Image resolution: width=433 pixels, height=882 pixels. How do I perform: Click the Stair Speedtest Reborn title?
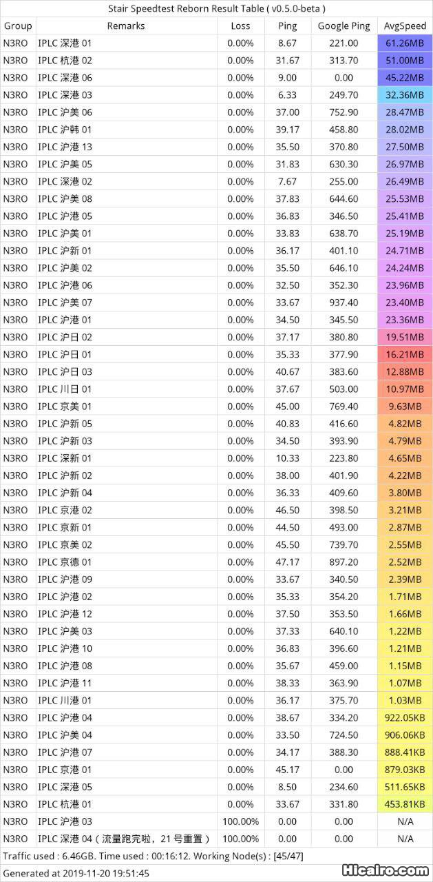(216, 9)
